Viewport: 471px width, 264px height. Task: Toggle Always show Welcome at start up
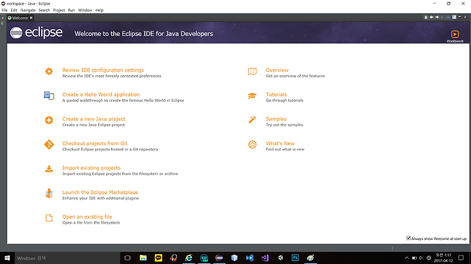click(x=408, y=239)
